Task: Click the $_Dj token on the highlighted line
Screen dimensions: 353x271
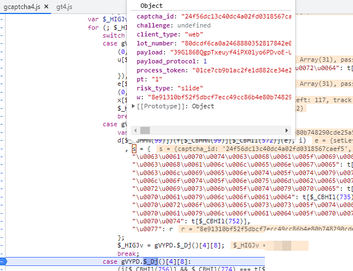Action: coord(150,262)
